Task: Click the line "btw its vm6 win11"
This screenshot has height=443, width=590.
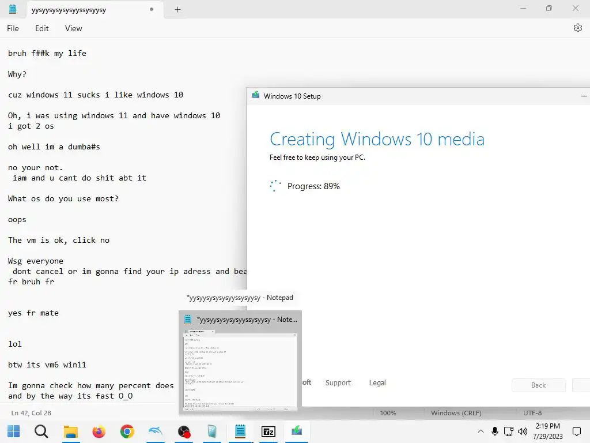Action: 47,365
